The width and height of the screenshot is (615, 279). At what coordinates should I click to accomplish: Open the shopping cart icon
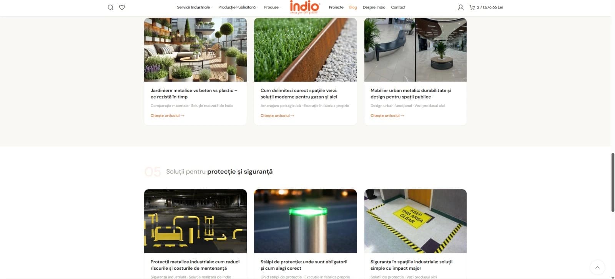point(472,7)
